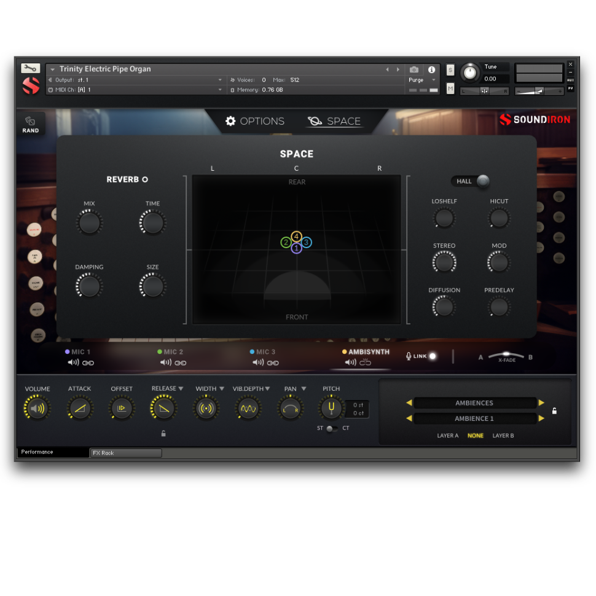
Task: Click the AMBISYNTH broken link icon
Action: 365,363
